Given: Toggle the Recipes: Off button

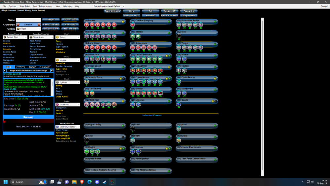Looking at the screenshot, I should tap(170, 11).
